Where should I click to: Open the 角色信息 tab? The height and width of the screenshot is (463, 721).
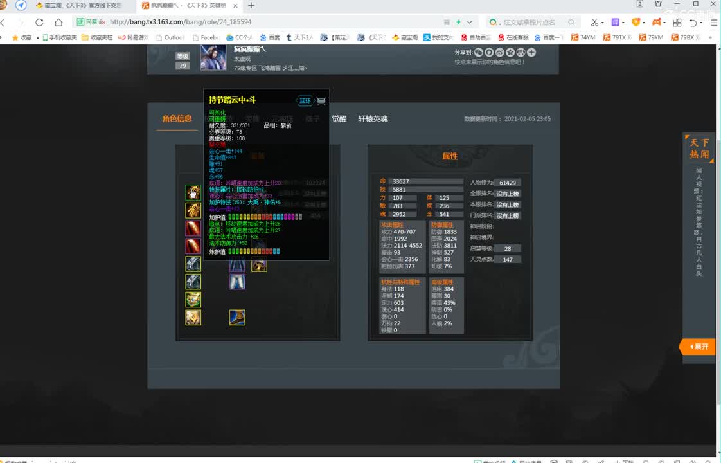click(x=177, y=119)
